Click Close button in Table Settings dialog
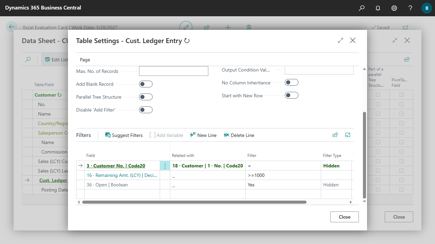The height and width of the screenshot is (244, 435). [344, 217]
